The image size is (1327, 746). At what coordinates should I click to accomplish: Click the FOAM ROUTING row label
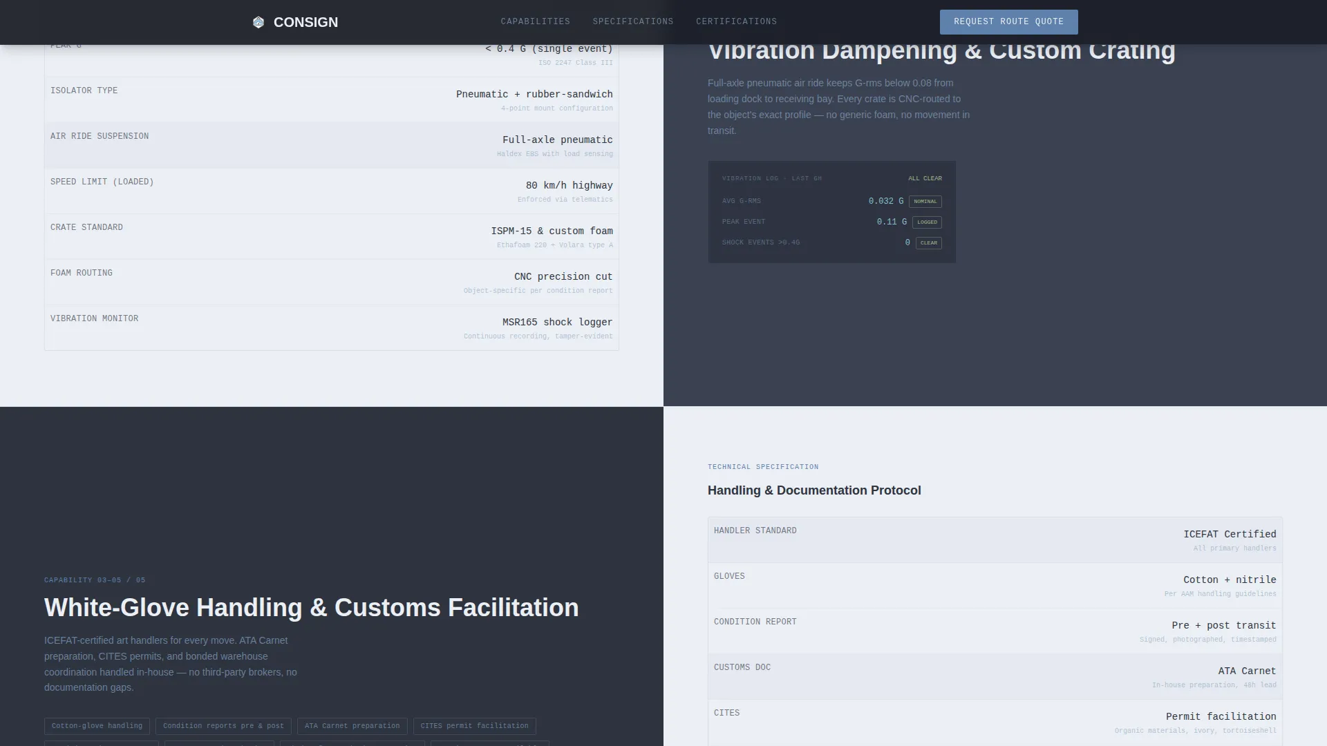[81, 273]
